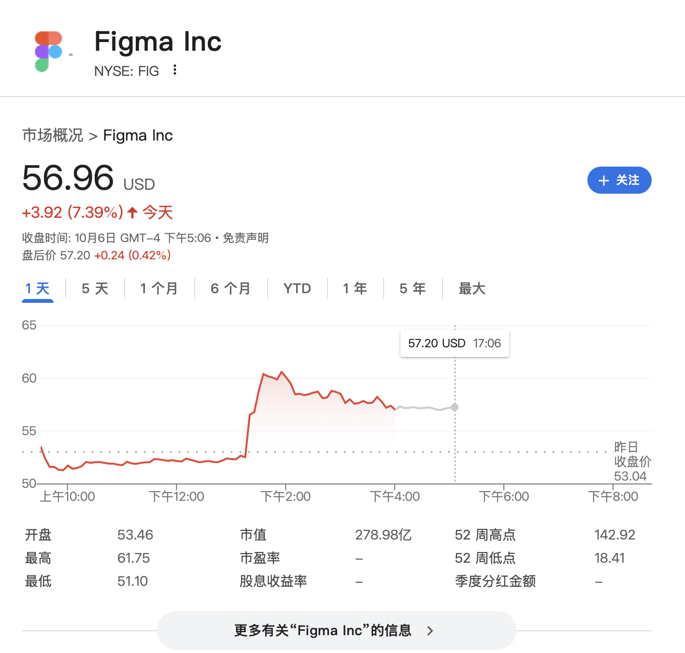The height and width of the screenshot is (653, 685).
Task: Select the 最大 chart period
Action: point(471,288)
